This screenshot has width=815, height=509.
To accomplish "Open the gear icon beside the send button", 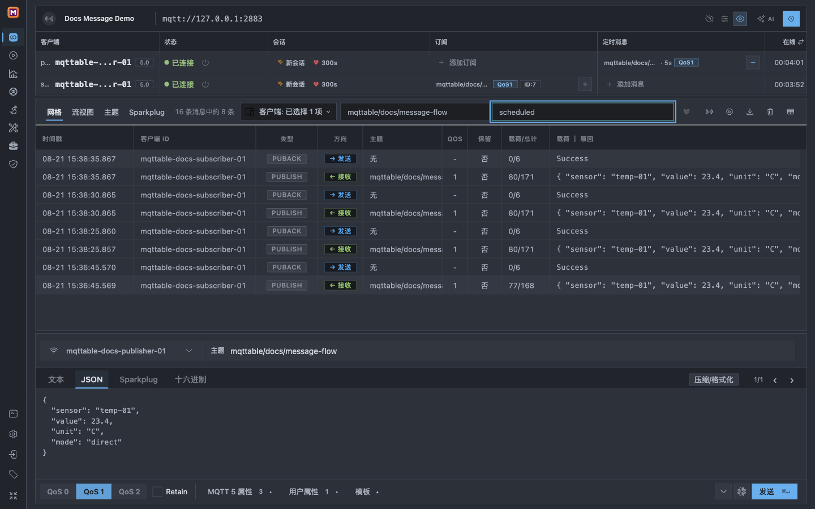I will 742,491.
